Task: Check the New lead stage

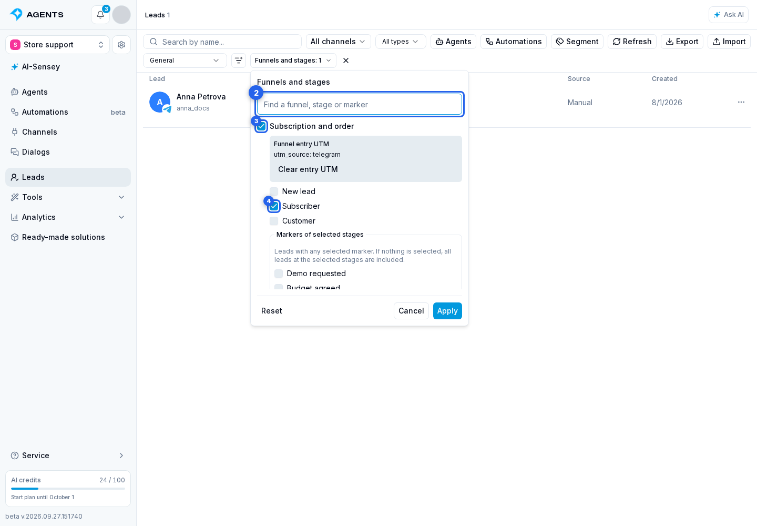Action: pos(274,191)
